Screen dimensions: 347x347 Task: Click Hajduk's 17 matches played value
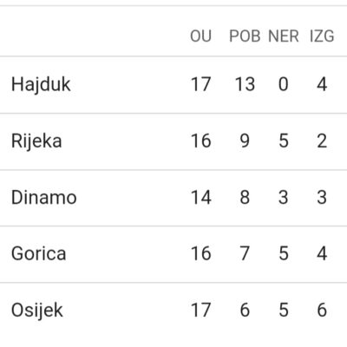(200, 84)
